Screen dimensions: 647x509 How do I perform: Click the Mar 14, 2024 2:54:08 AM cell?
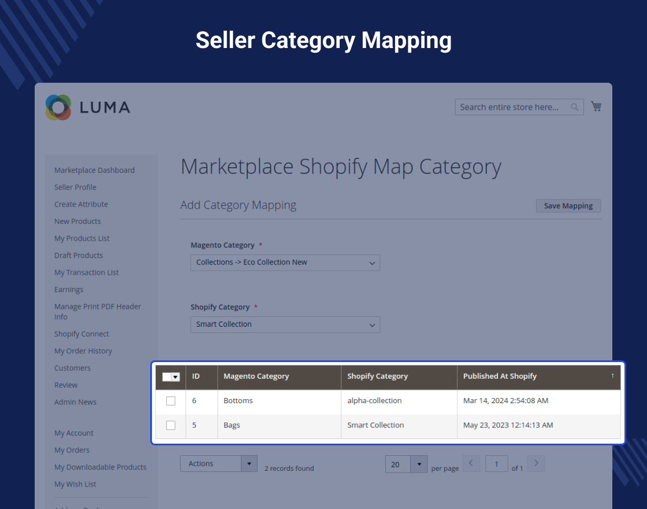point(538,401)
